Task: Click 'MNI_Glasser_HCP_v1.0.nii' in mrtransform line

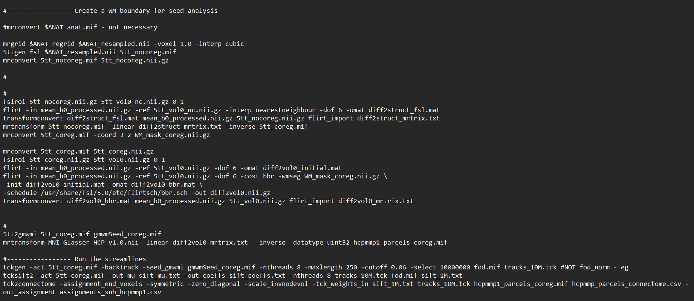Action: coord(93,242)
